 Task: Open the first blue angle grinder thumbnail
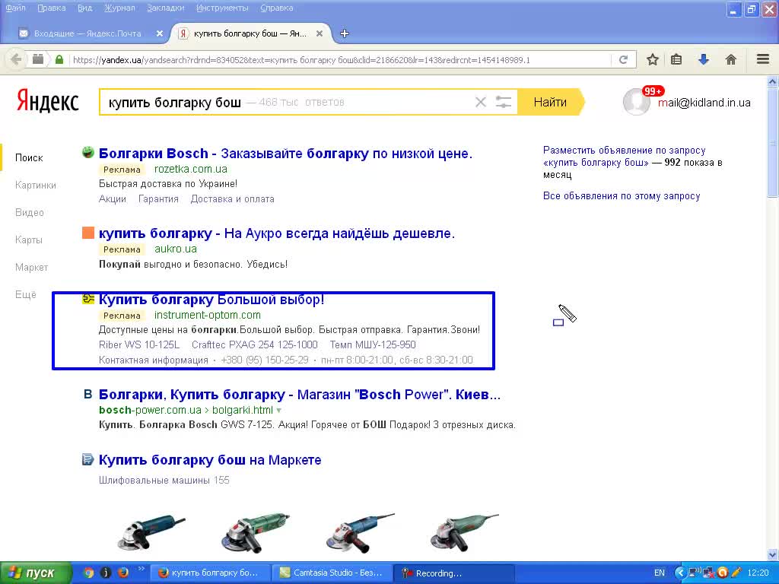pos(151,533)
